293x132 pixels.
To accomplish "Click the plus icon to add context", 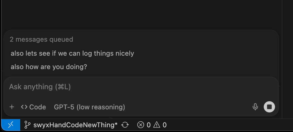I will pos(12,107).
